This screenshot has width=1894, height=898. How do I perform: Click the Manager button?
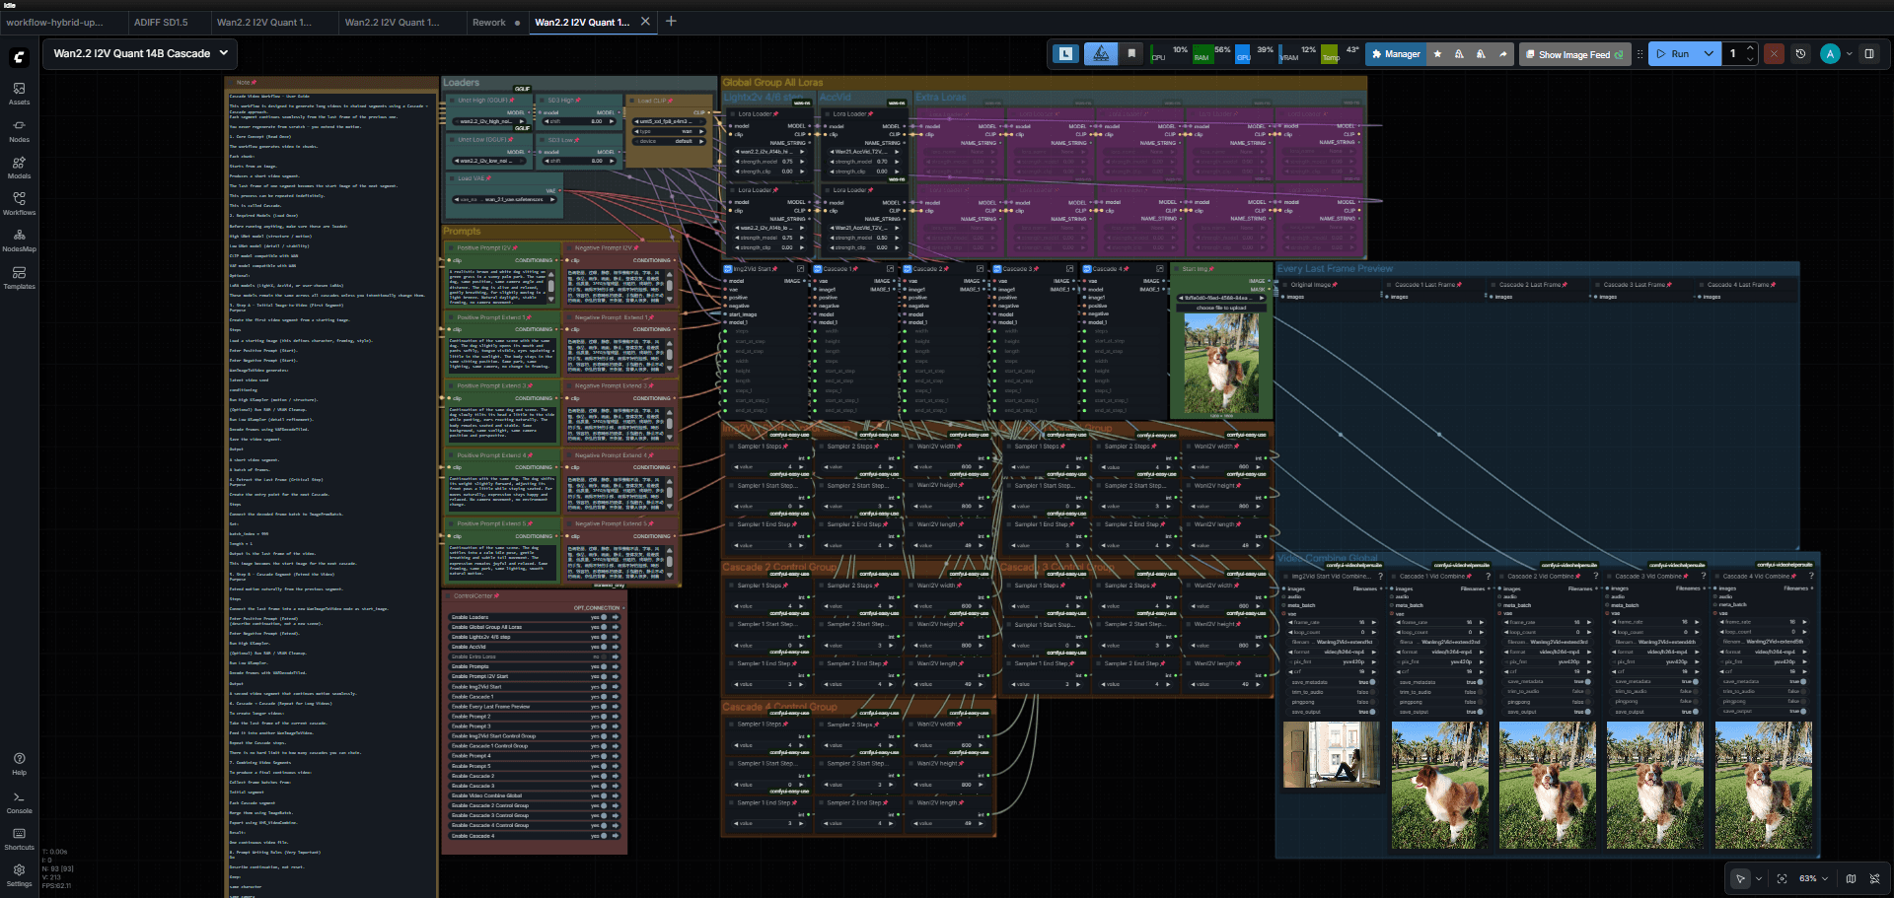point(1395,54)
